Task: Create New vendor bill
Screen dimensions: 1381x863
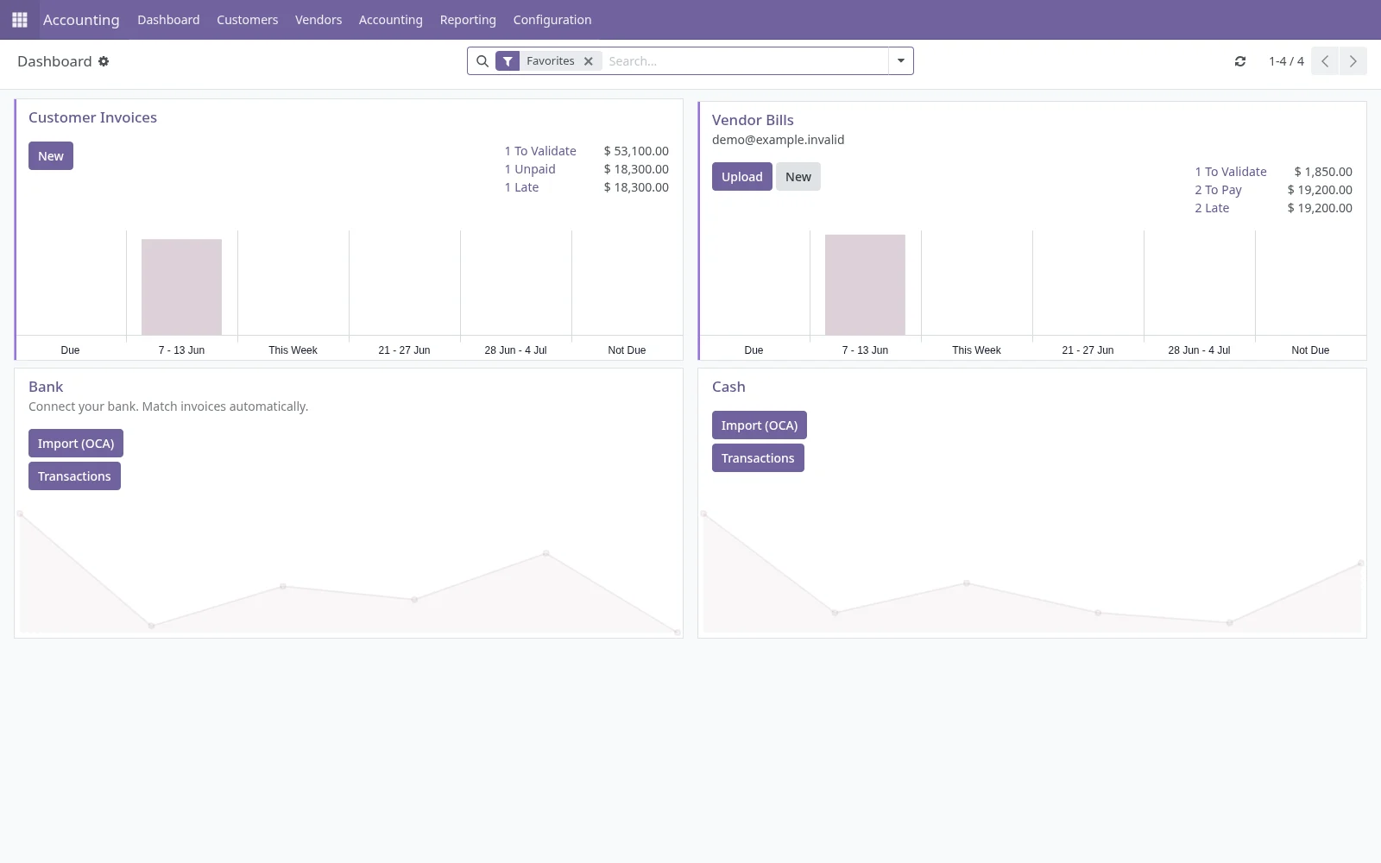Action: tap(798, 177)
